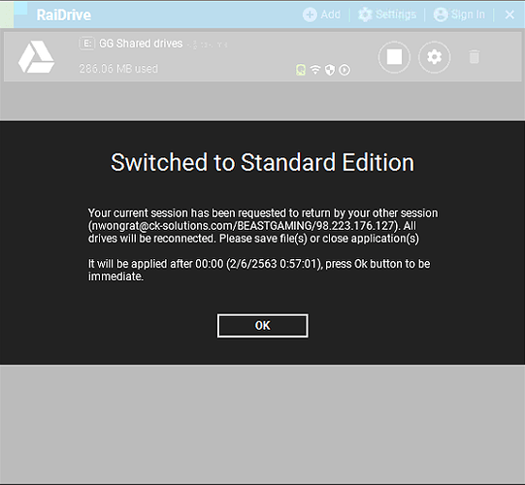Click the Wi-Fi network status icon
525x485 pixels.
coord(315,70)
